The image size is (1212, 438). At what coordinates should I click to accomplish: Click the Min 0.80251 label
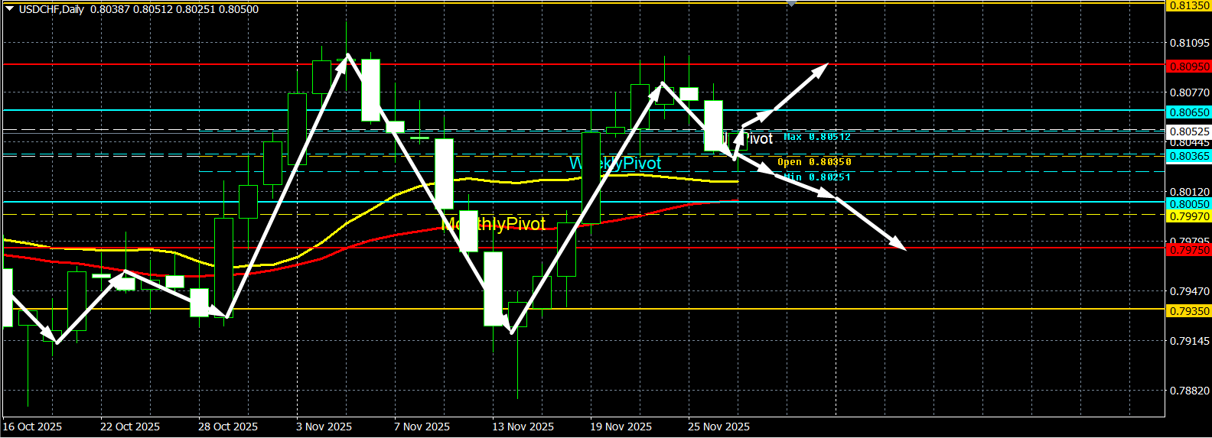[x=817, y=177]
